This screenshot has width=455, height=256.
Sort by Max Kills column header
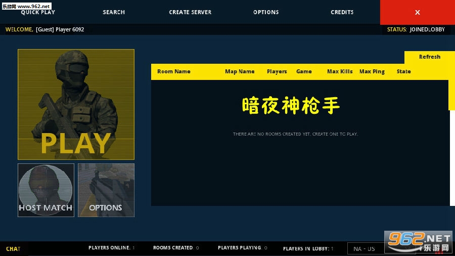340,71
